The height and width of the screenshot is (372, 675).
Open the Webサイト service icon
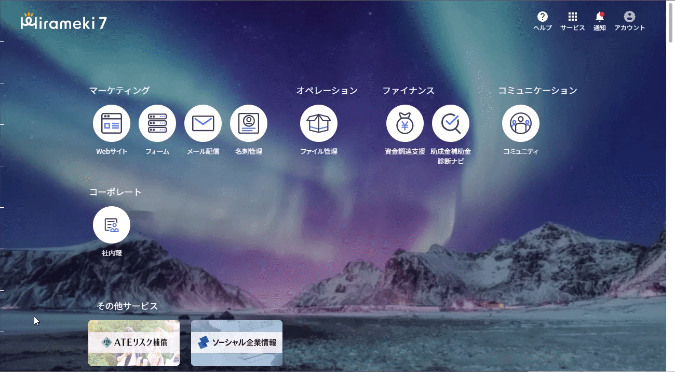point(112,123)
